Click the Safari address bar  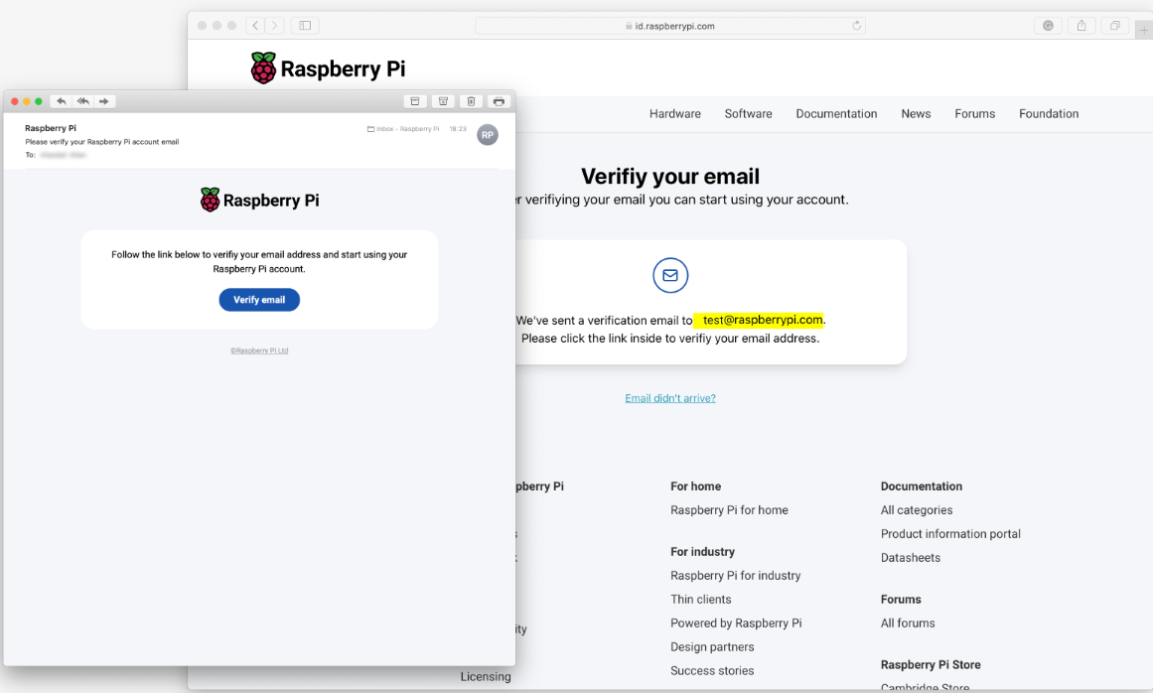[670, 26]
